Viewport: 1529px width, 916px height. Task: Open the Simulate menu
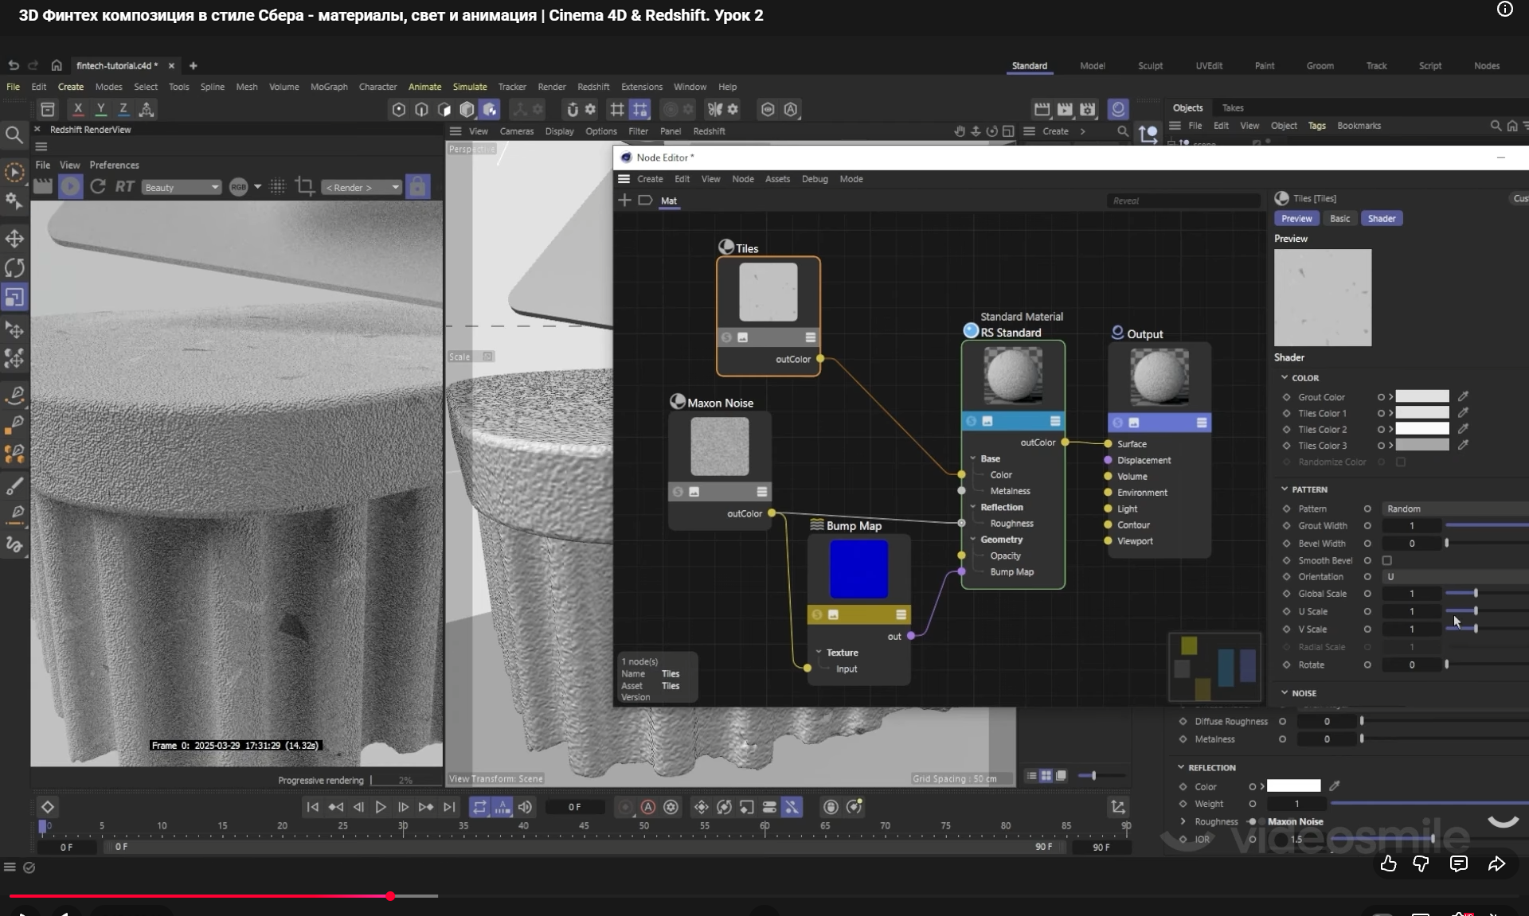pos(469,87)
